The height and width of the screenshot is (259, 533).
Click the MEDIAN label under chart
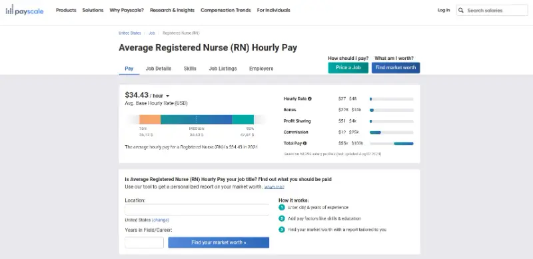(x=197, y=129)
